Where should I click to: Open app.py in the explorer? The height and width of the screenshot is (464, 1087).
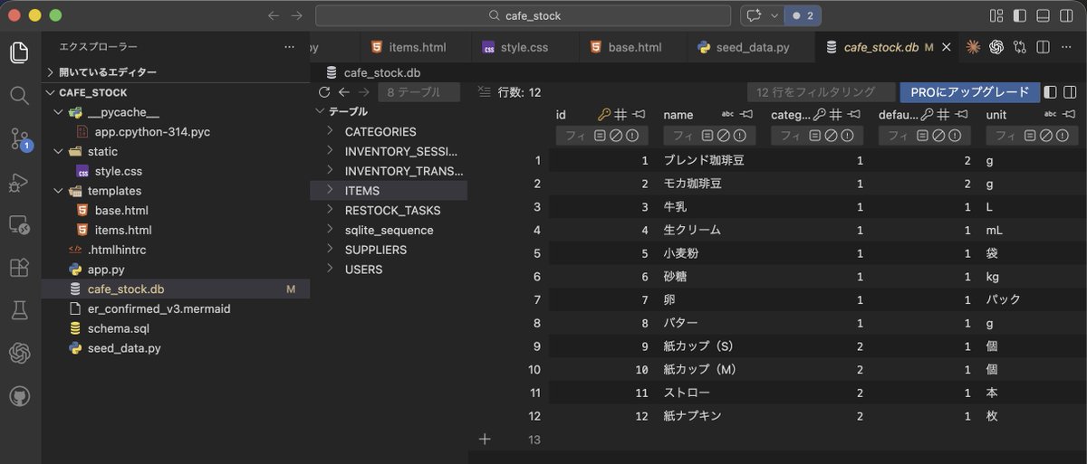point(175,270)
